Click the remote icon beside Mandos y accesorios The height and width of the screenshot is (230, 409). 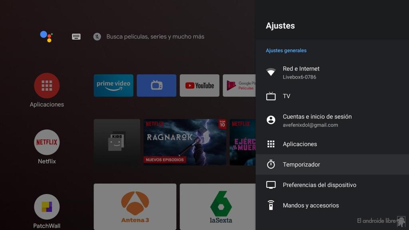(271, 205)
